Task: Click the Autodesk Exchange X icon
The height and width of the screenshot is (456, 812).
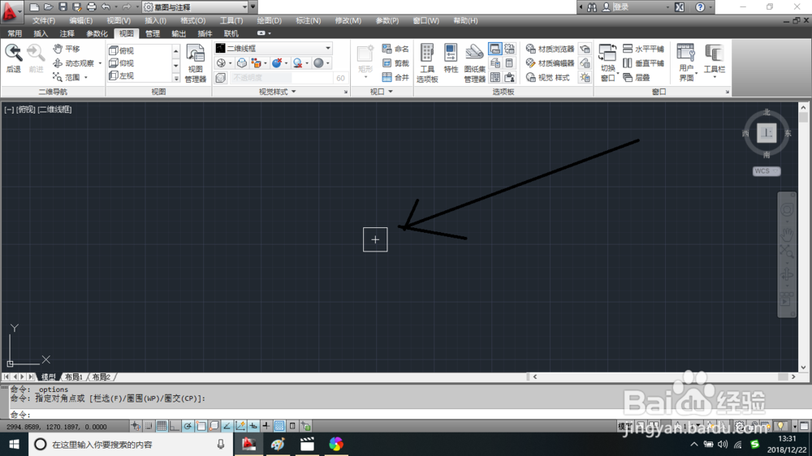Action: pos(680,7)
